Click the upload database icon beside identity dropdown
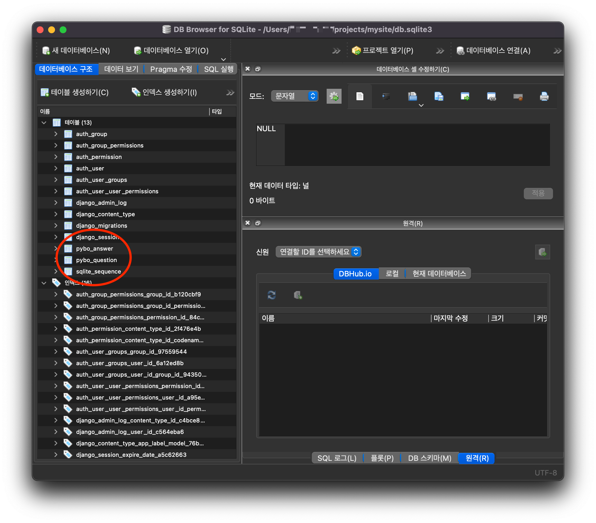Viewport: 596px width, 523px height. point(542,252)
